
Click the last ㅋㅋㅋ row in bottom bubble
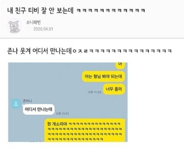click(x=75, y=139)
